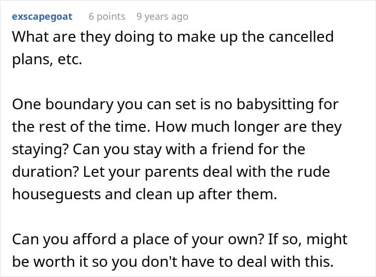Screen dimensions: 376x277
Task: Place cursor on the word "parents"
Action: pos(172,172)
